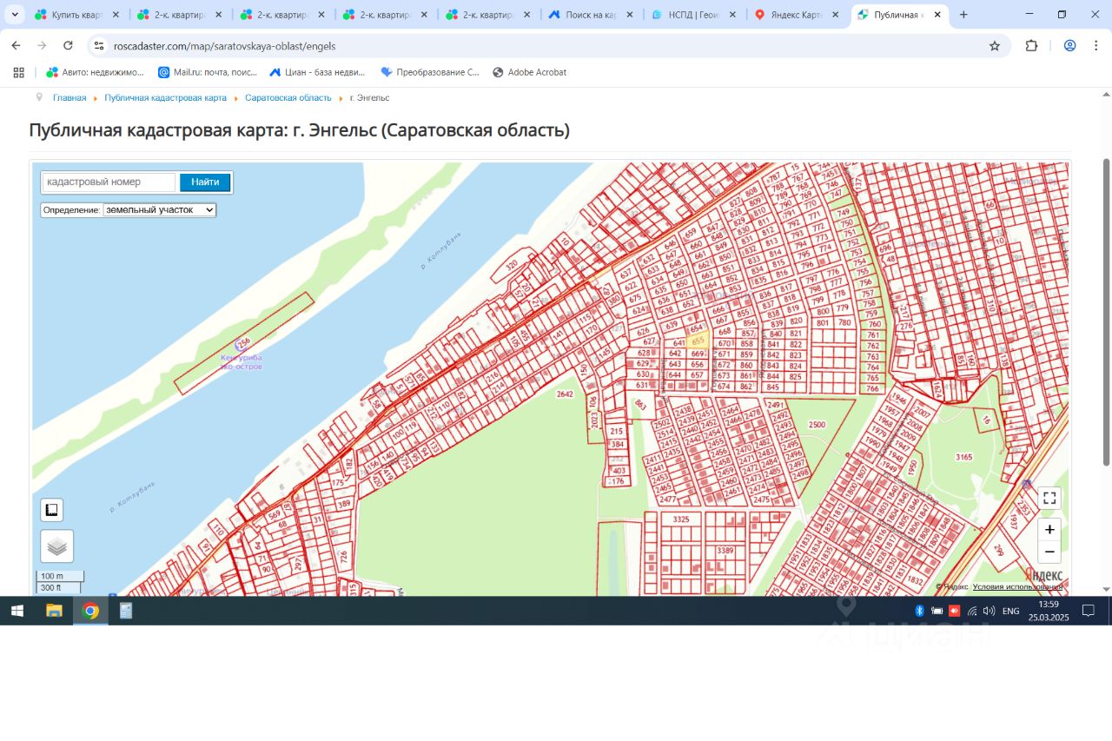Open the Chrome extensions puzzle icon
The height and width of the screenshot is (741, 1112).
pyautogui.click(x=1032, y=46)
